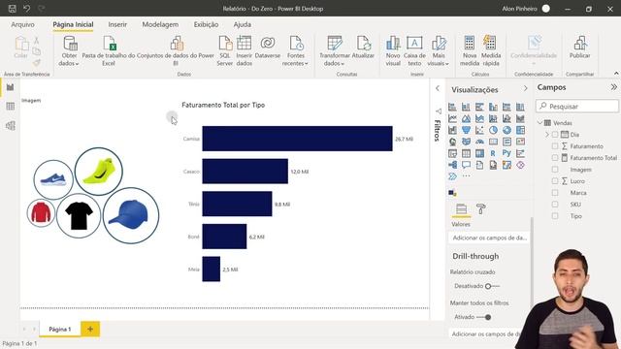Open the Fields well tab in Visualizações
The width and height of the screenshot is (621, 349).
pyautogui.click(x=462, y=209)
